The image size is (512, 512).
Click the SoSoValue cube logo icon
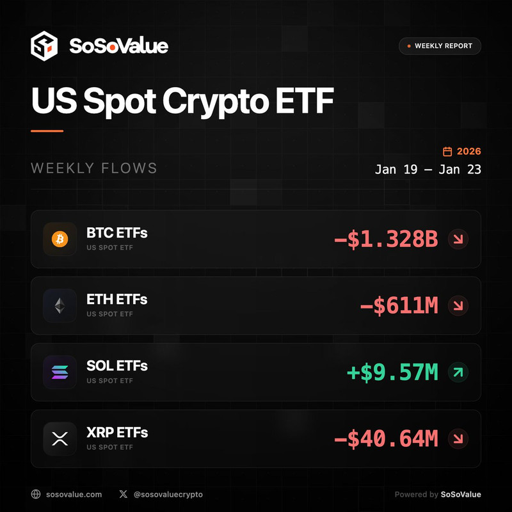pyautogui.click(x=44, y=46)
